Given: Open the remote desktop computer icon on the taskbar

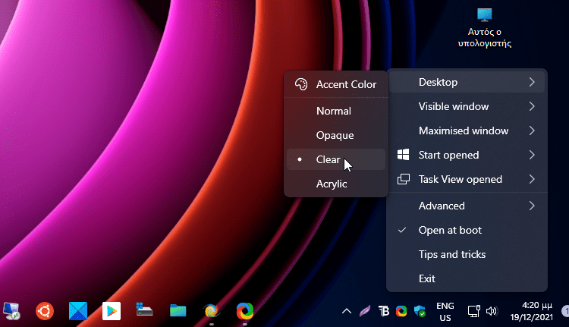Looking at the screenshot, I should pyautogui.click(x=11, y=311).
